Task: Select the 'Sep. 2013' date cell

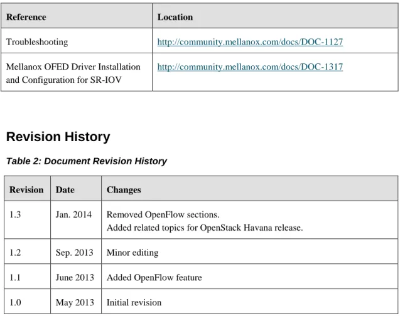Action: pyautogui.click(x=76, y=251)
